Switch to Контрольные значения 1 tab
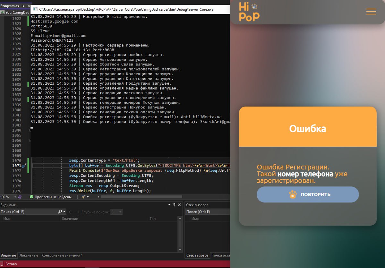Viewport: 385px width, 268px height. (x=62, y=255)
